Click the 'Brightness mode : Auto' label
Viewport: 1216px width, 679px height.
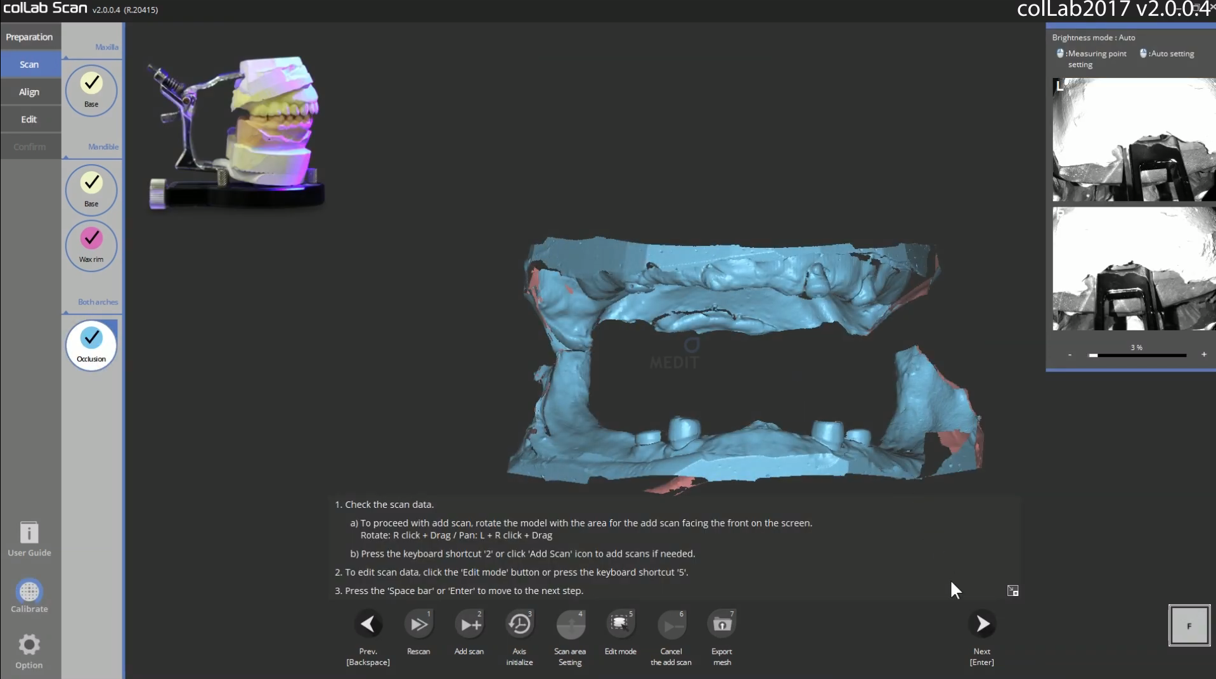pyautogui.click(x=1094, y=37)
